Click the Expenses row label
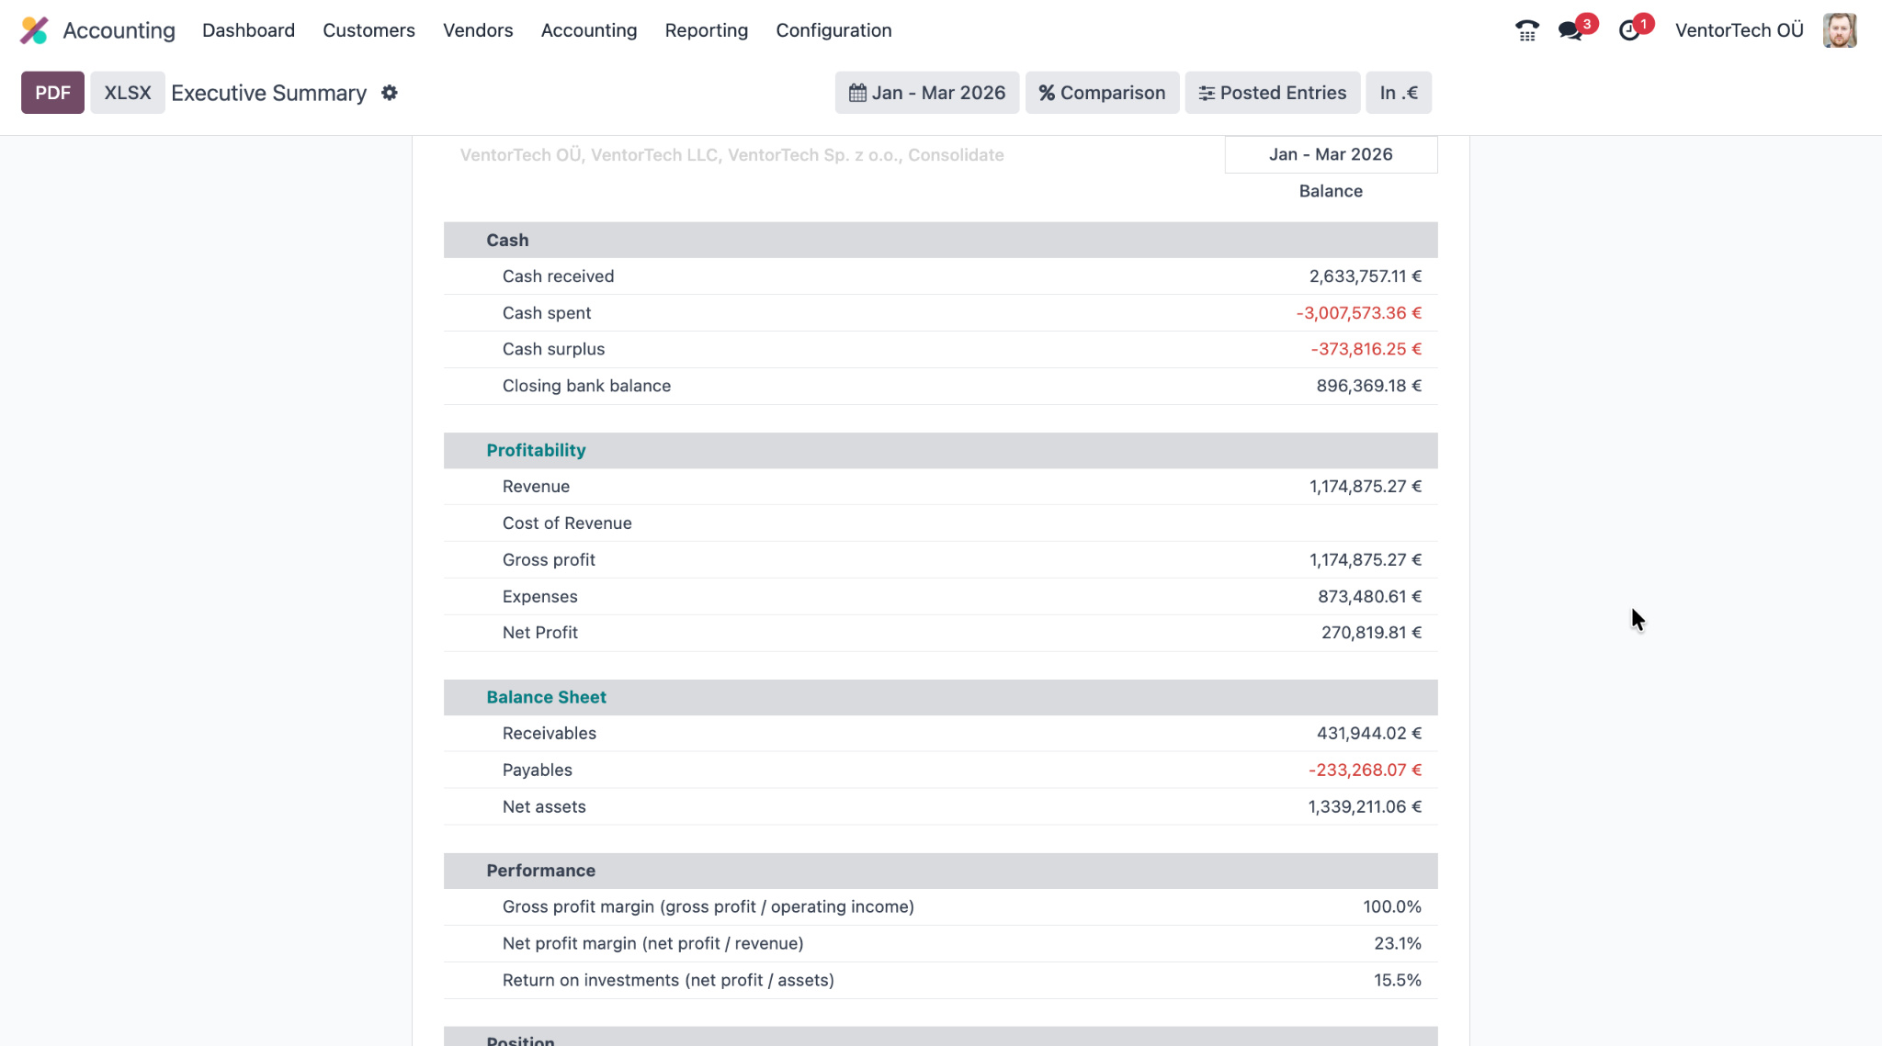The image size is (1882, 1046). point(539,597)
